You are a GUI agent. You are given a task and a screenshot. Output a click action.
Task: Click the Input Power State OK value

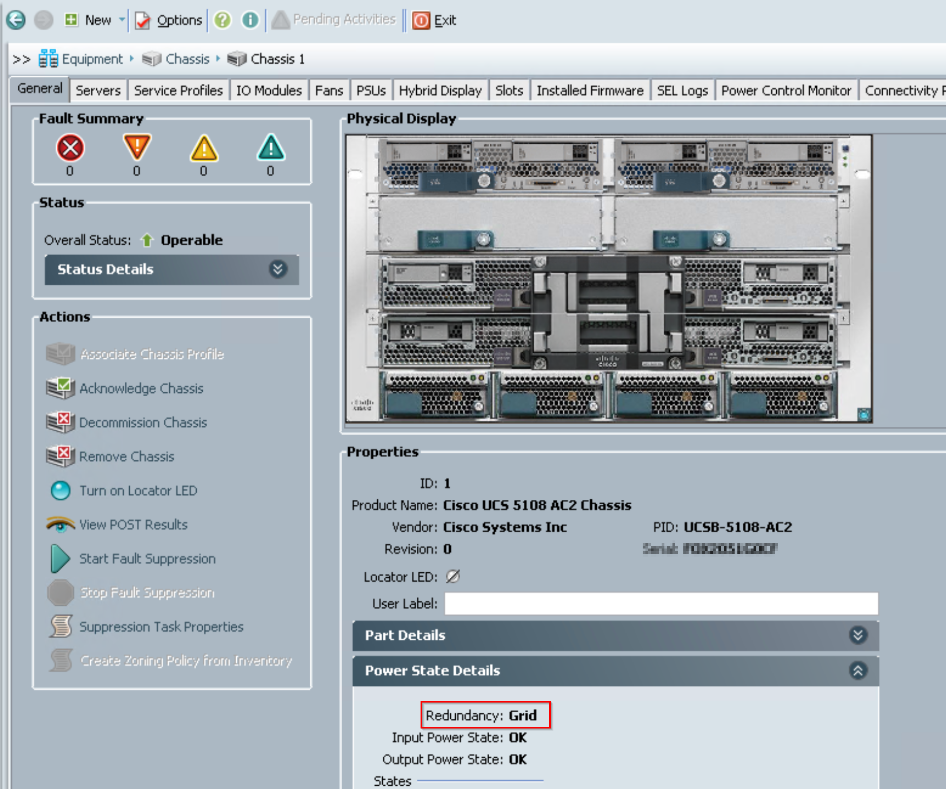point(518,738)
